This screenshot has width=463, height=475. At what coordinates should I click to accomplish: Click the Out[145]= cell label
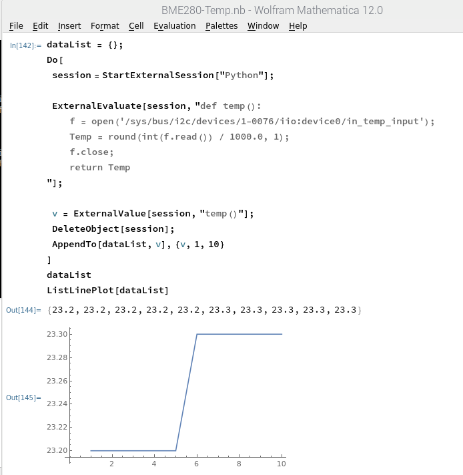click(23, 398)
